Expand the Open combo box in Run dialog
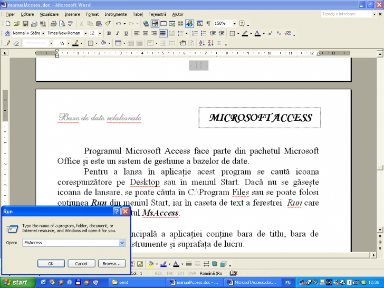Screen dimensions: 384x288 pos(122,243)
